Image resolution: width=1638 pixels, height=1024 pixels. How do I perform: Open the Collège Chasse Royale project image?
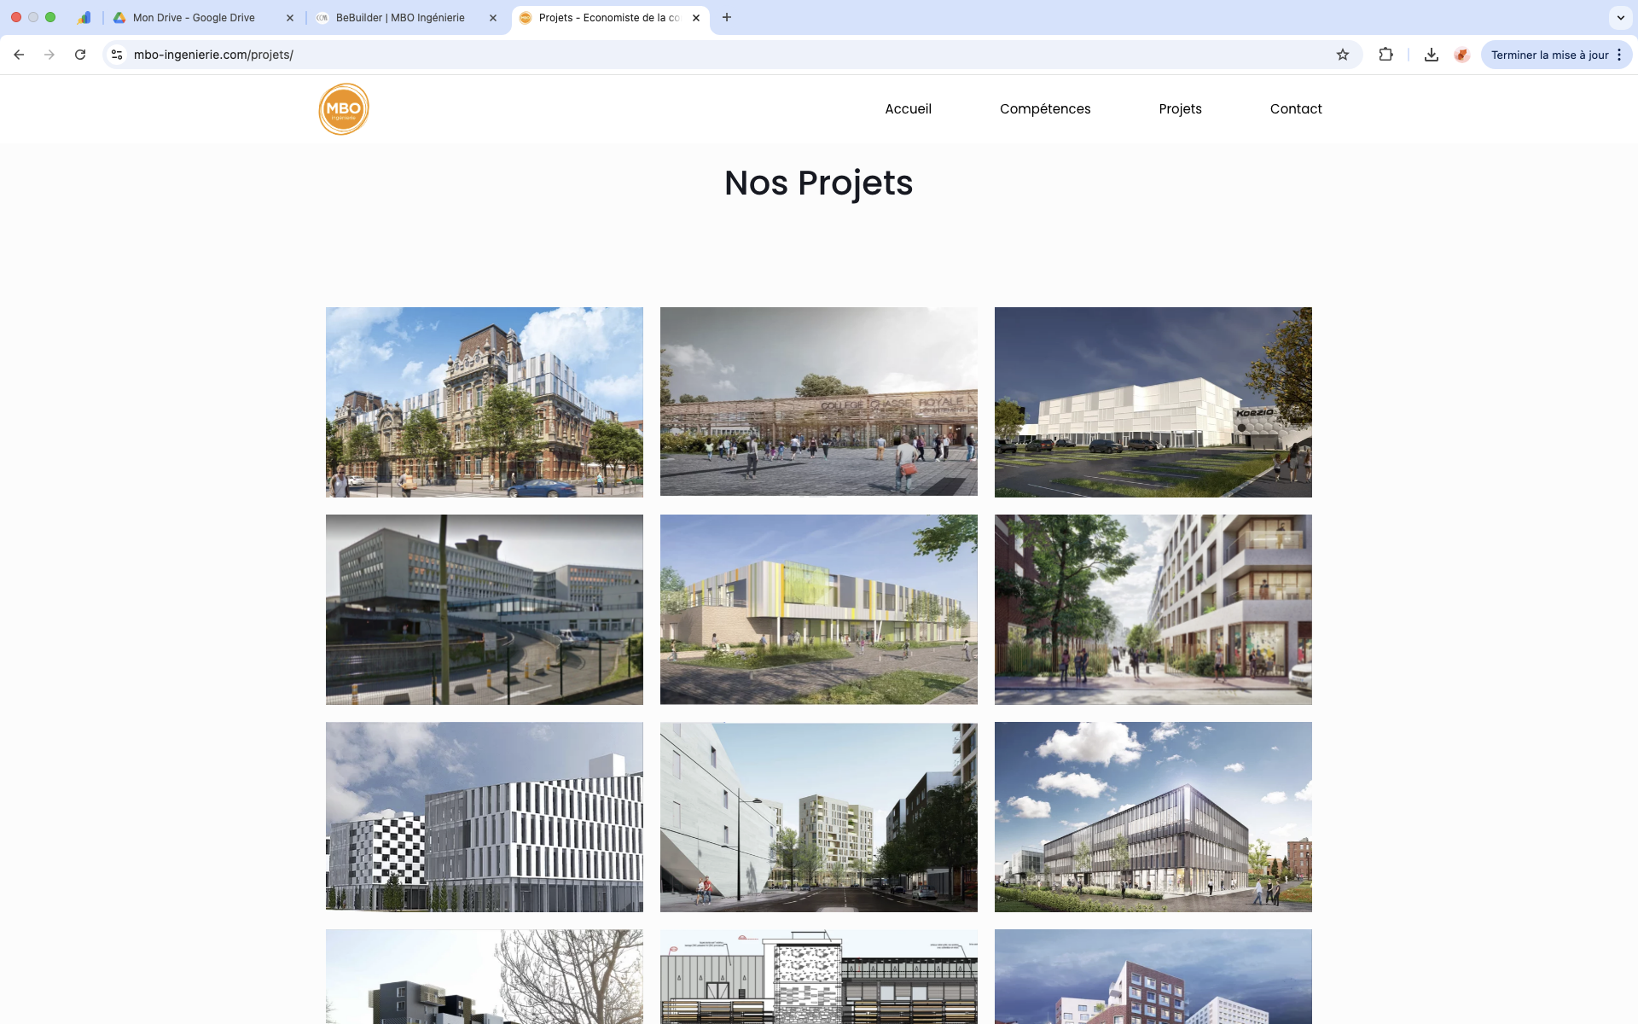[818, 401]
